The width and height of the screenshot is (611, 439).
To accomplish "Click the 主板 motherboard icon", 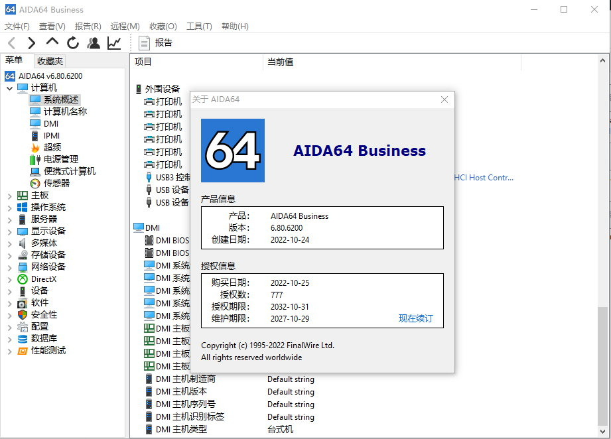I will 23,196.
